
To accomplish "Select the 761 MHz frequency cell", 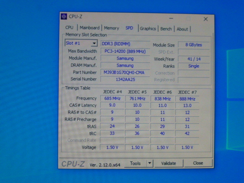I will pyautogui.click(x=137, y=99).
